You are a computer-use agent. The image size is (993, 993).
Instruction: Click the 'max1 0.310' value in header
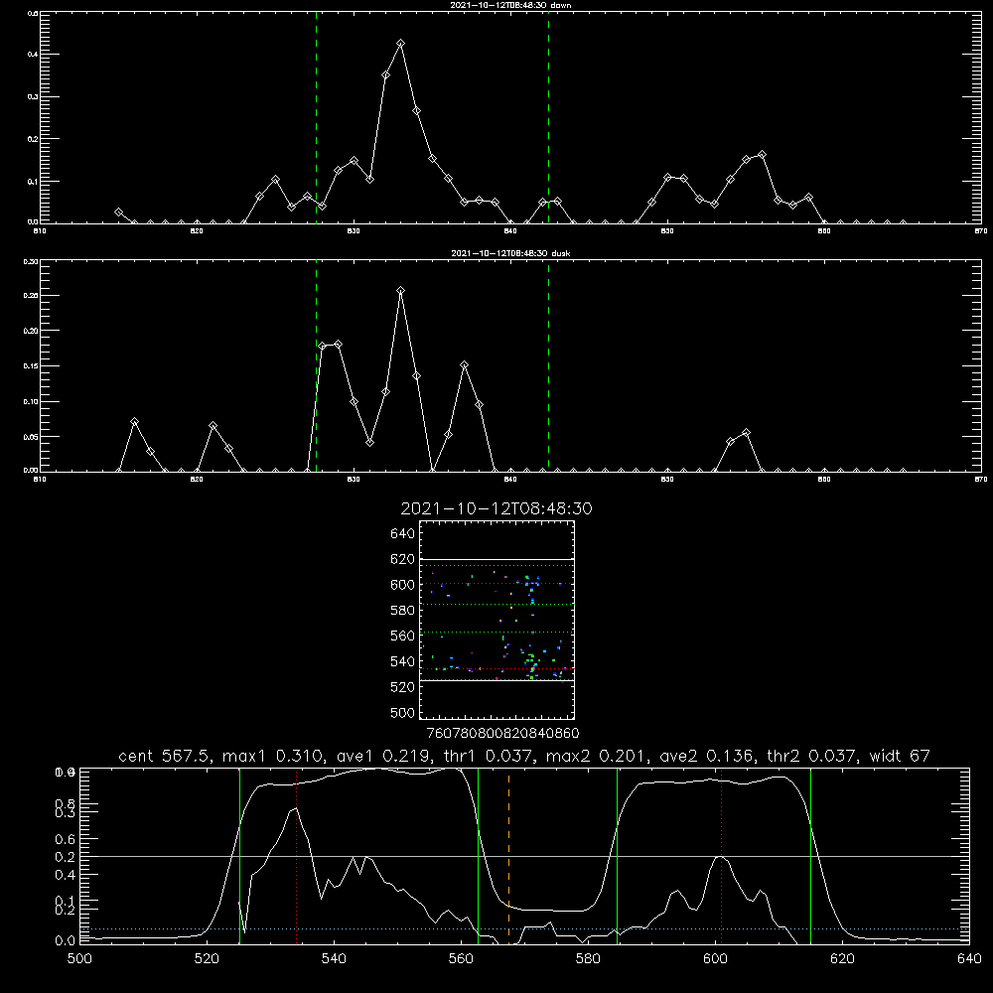click(x=274, y=756)
